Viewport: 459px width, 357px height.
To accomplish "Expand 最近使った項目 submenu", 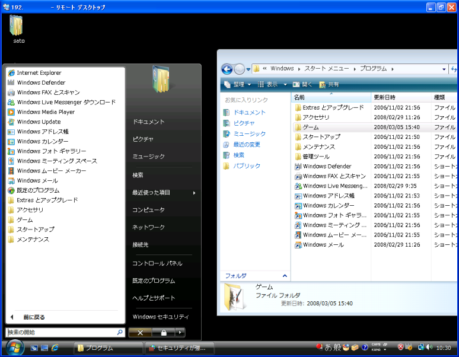I will coord(163,193).
